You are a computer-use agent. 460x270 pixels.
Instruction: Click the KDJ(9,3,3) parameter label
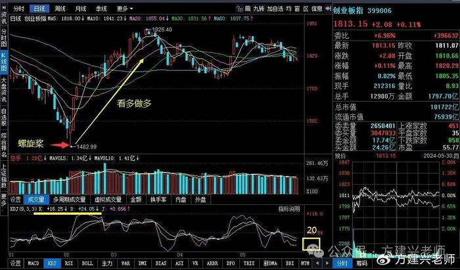pyautogui.click(x=22, y=209)
